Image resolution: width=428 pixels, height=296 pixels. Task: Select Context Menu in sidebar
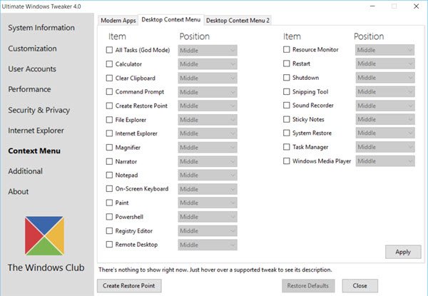(x=34, y=151)
